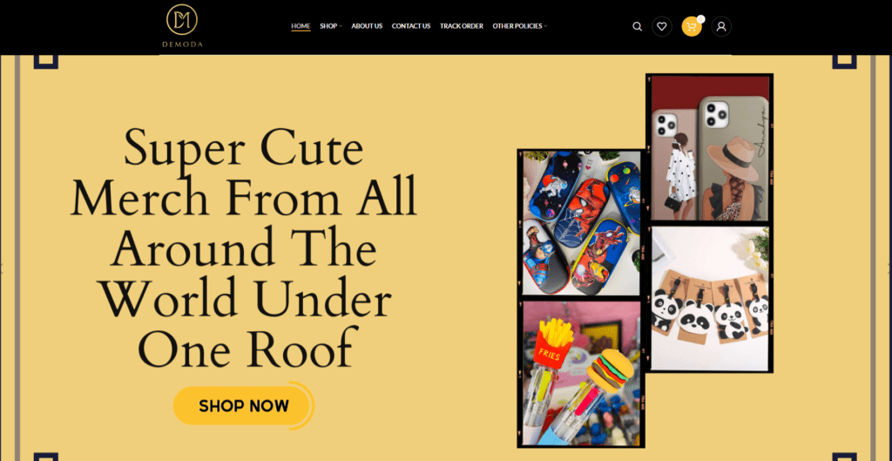Viewport: 892px width, 461px height.
Task: Click the phone cases photo
Action: tap(709, 148)
